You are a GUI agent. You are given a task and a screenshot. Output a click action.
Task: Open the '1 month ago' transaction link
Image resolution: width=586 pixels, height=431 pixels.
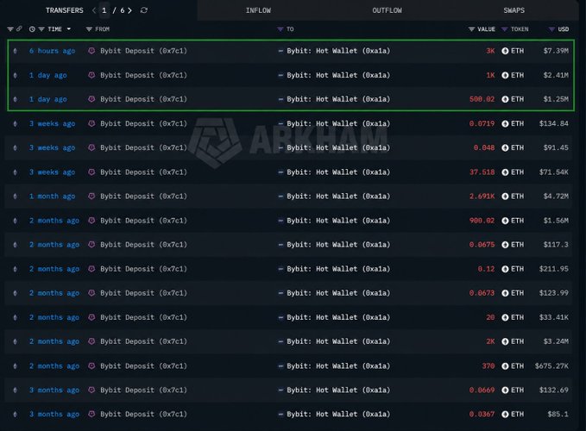click(53, 197)
